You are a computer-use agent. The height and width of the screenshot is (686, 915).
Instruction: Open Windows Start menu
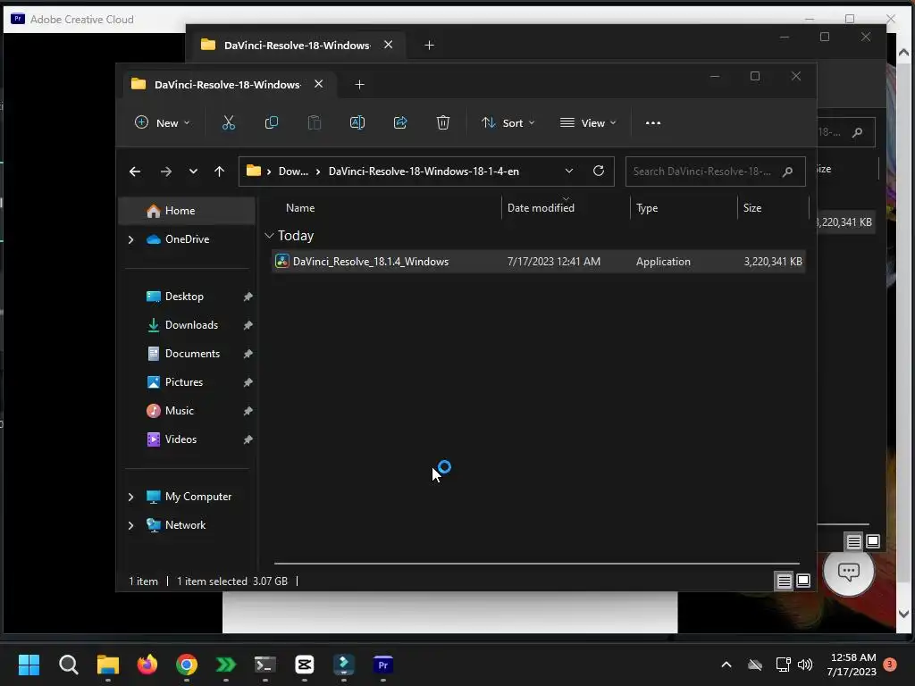point(29,665)
